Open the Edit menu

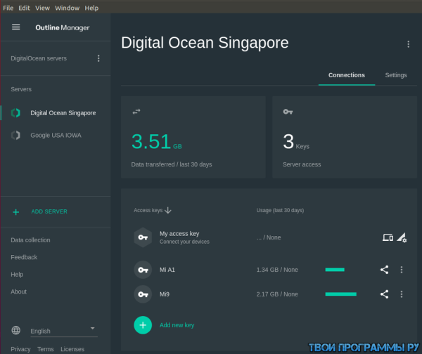(24, 8)
